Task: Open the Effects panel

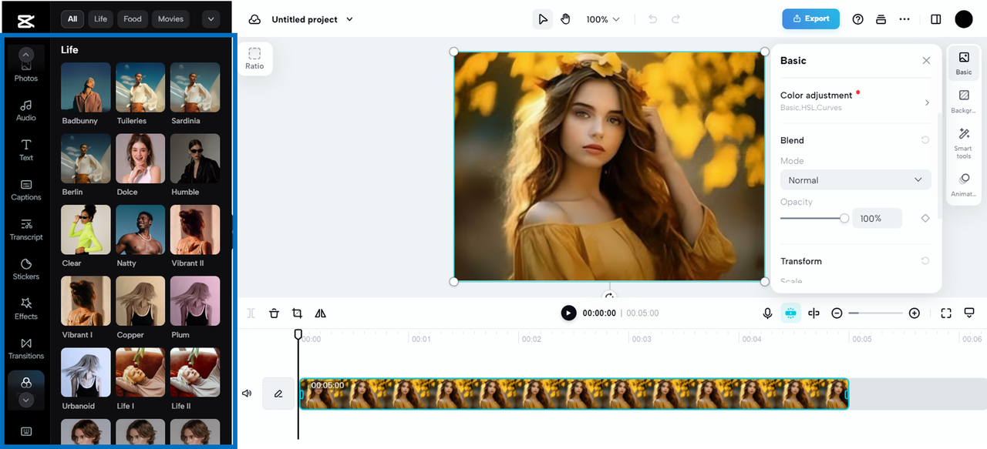Action: click(x=26, y=309)
